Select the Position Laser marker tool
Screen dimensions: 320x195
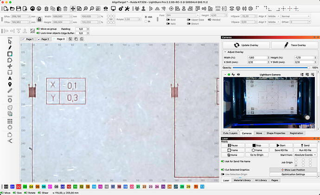[x=10, y=84]
